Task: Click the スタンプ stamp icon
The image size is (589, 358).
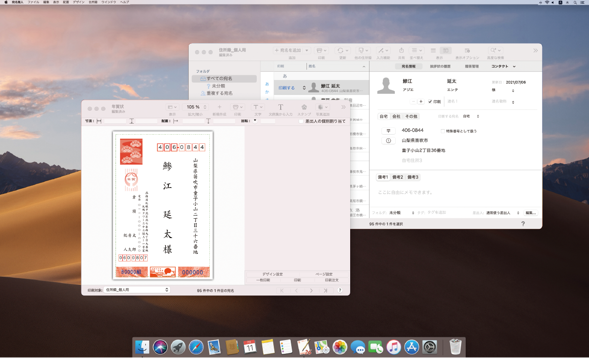Action: coord(304,107)
